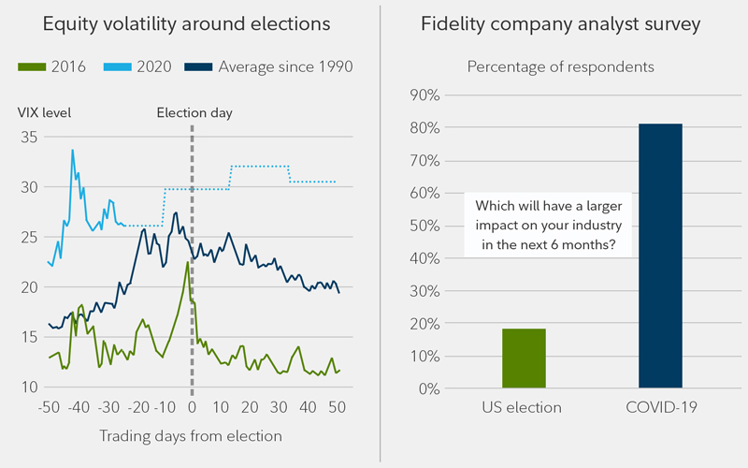Click 'Trading days from election' axis title
Viewport: 748px width, 468px height.
pyautogui.click(x=191, y=434)
